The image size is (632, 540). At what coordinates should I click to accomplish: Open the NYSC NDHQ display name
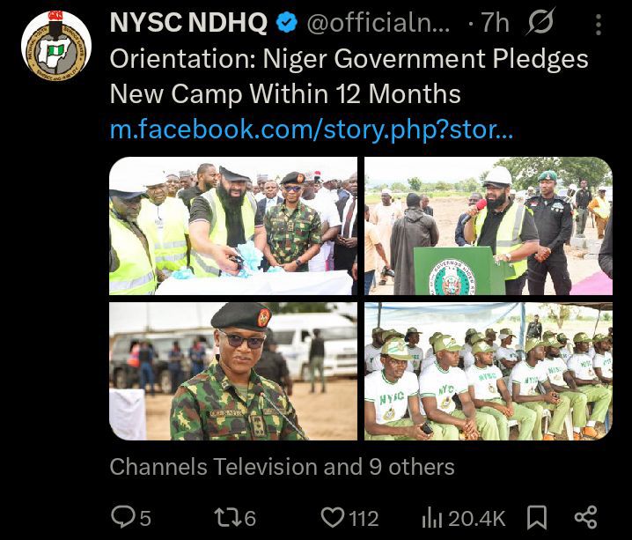[x=188, y=23]
